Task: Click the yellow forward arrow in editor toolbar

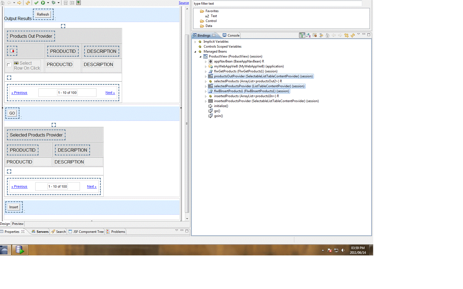Action: [19, 3]
